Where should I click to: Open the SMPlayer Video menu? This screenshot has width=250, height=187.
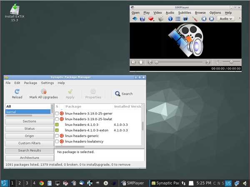pyautogui.click(x=157, y=12)
